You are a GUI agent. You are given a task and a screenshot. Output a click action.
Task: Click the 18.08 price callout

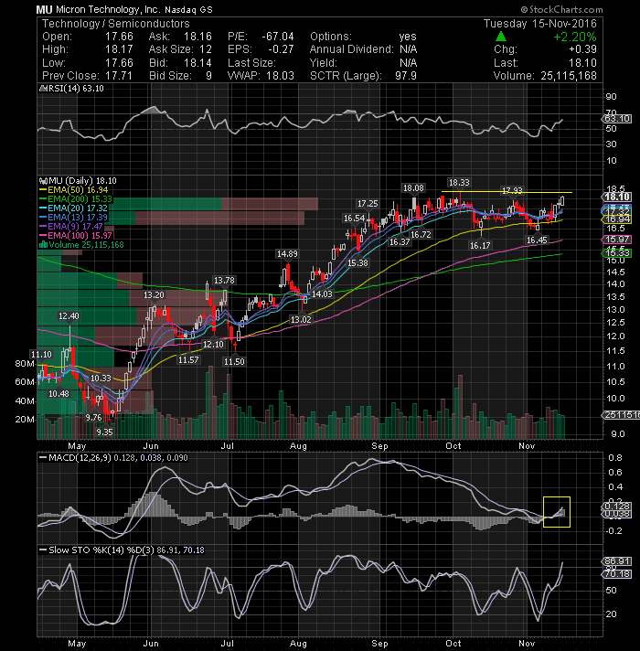click(x=413, y=188)
